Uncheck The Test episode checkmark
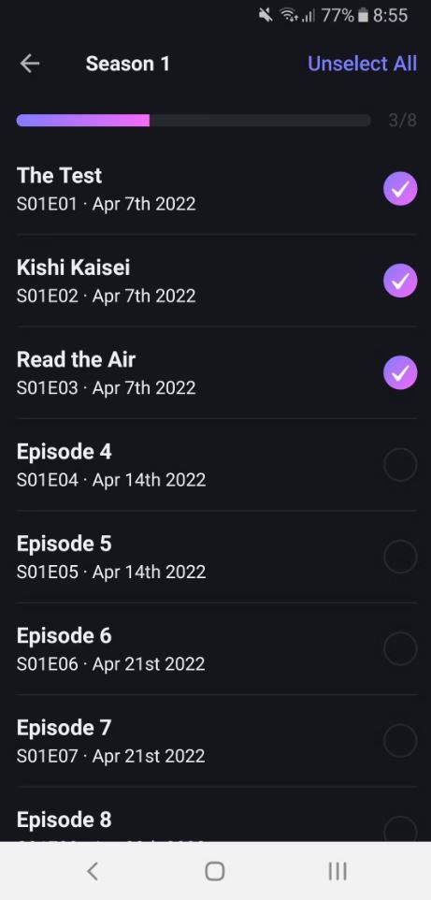431x900 pixels. click(x=400, y=188)
